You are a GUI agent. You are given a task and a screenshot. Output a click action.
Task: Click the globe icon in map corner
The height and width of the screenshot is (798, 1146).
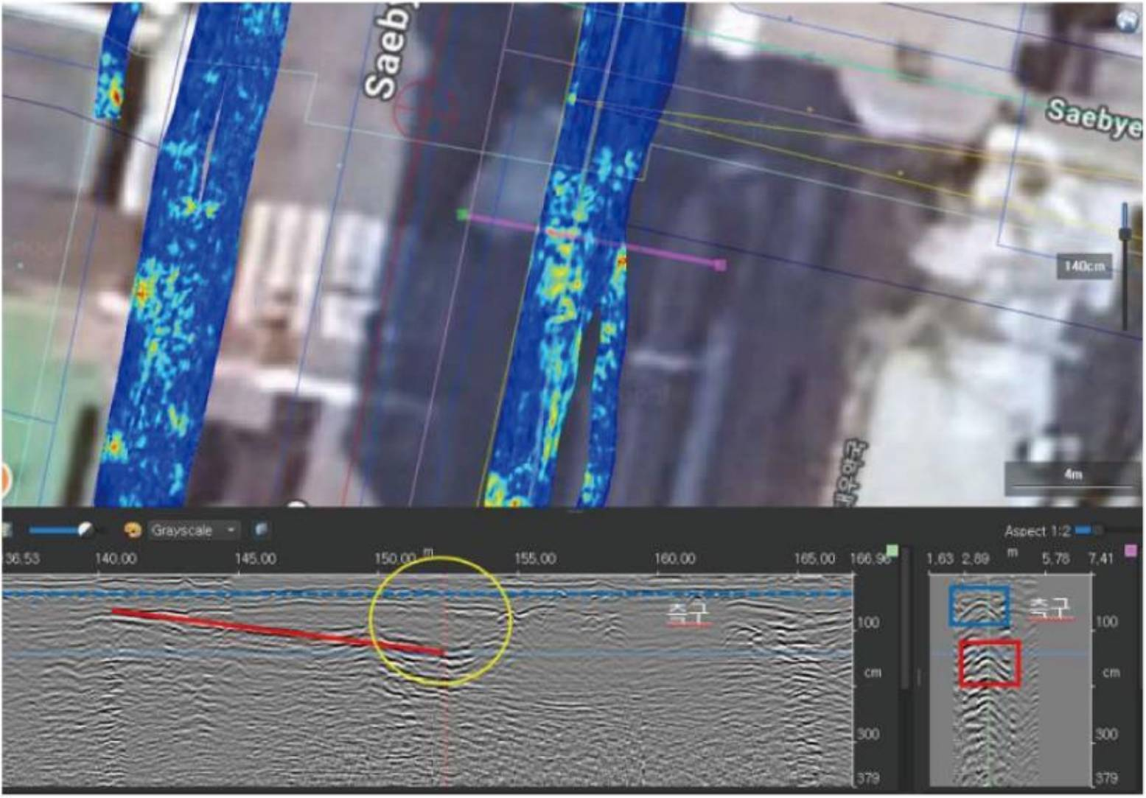pos(1127,21)
